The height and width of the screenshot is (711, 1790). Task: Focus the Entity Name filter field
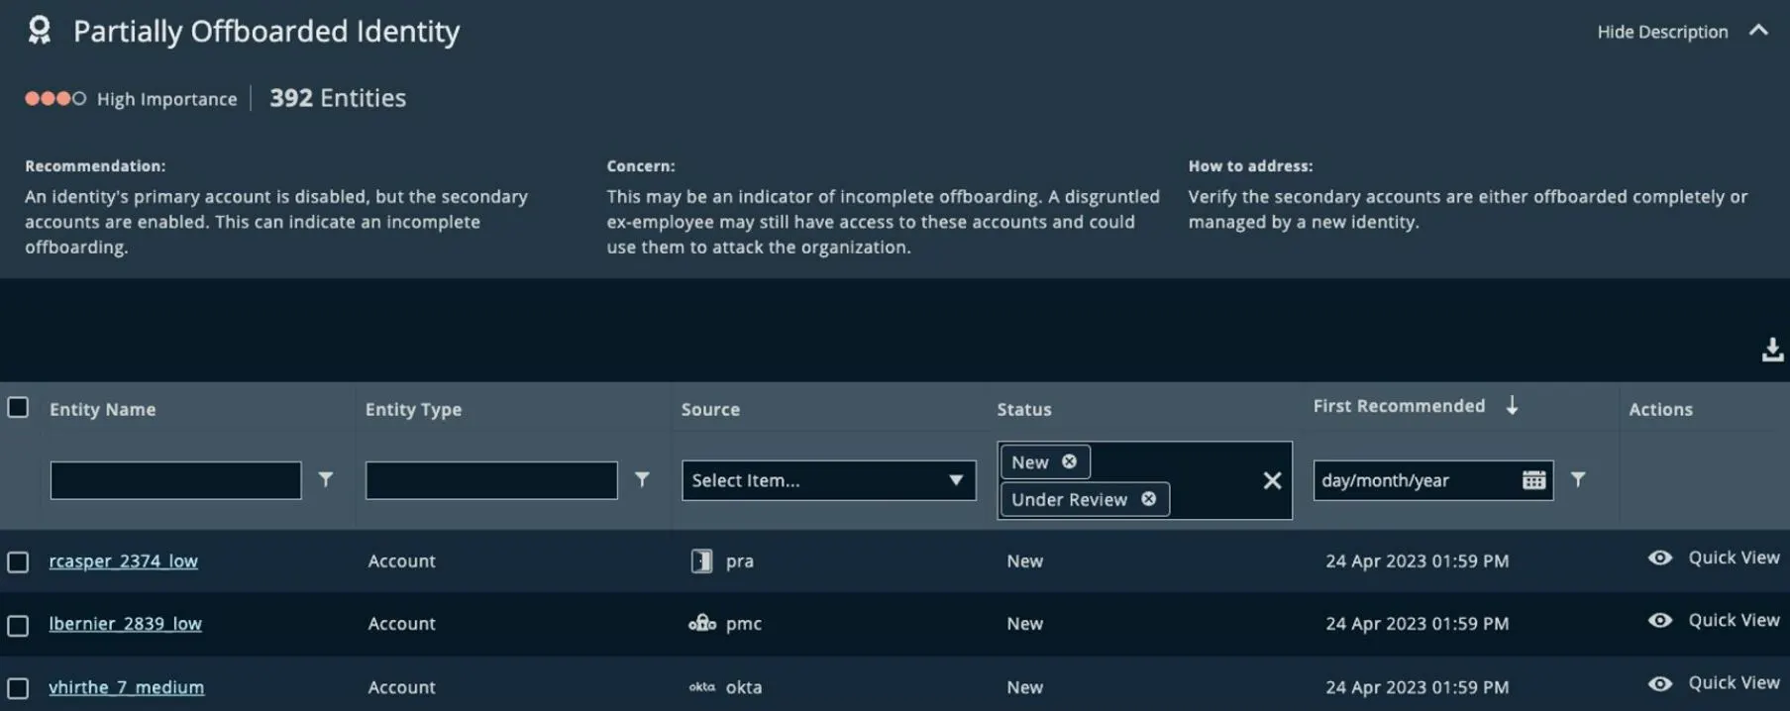(175, 480)
